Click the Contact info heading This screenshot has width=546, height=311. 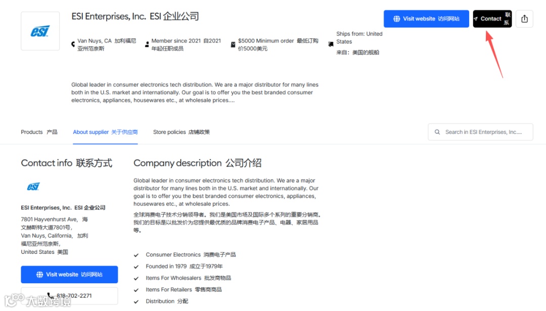[x=67, y=163]
